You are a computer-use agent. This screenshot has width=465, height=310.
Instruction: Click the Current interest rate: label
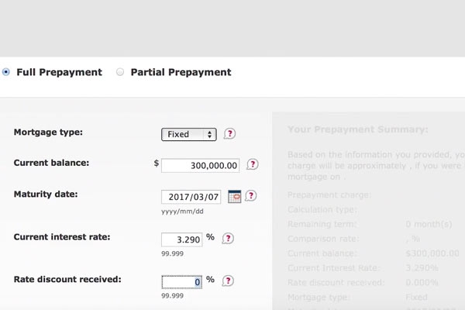pyautogui.click(x=62, y=237)
